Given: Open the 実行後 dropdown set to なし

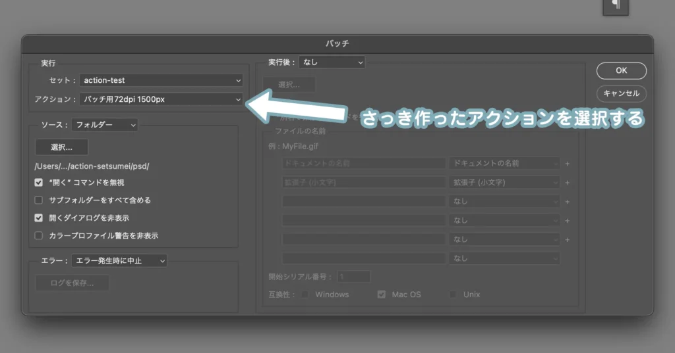Looking at the screenshot, I should (x=332, y=62).
